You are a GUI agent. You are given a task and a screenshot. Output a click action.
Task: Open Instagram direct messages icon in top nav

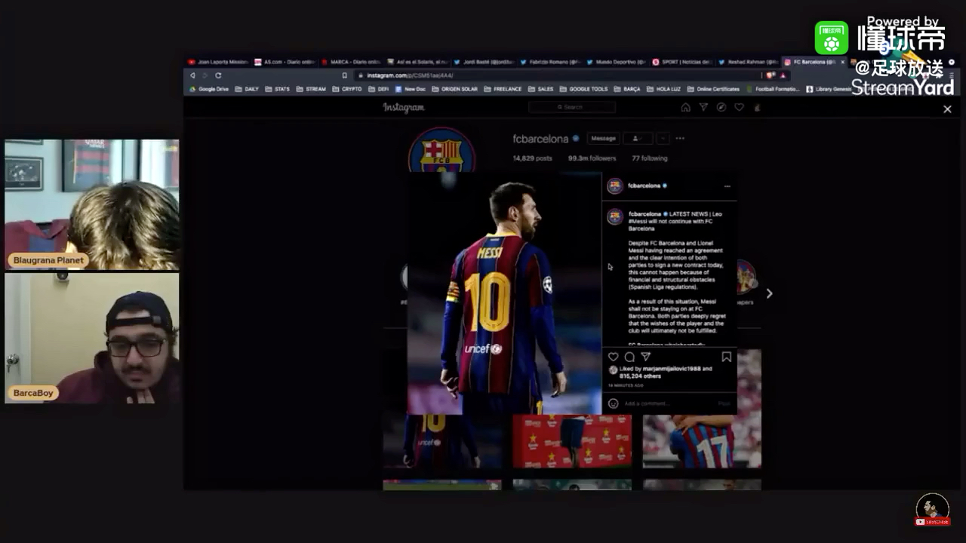703,107
